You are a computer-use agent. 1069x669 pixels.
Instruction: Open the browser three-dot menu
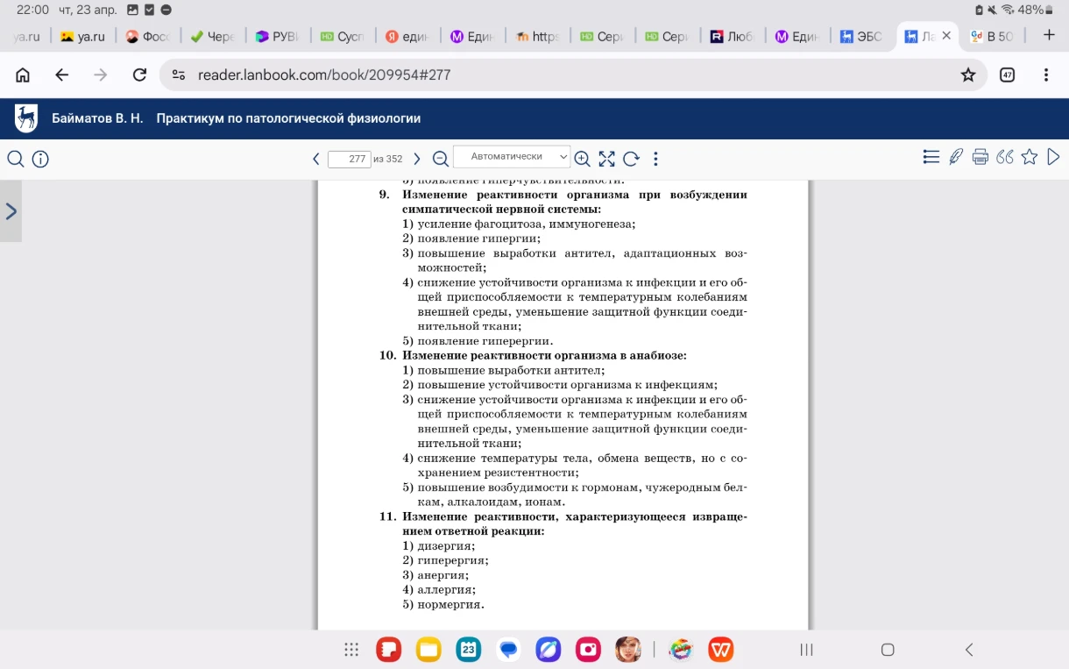(1046, 75)
